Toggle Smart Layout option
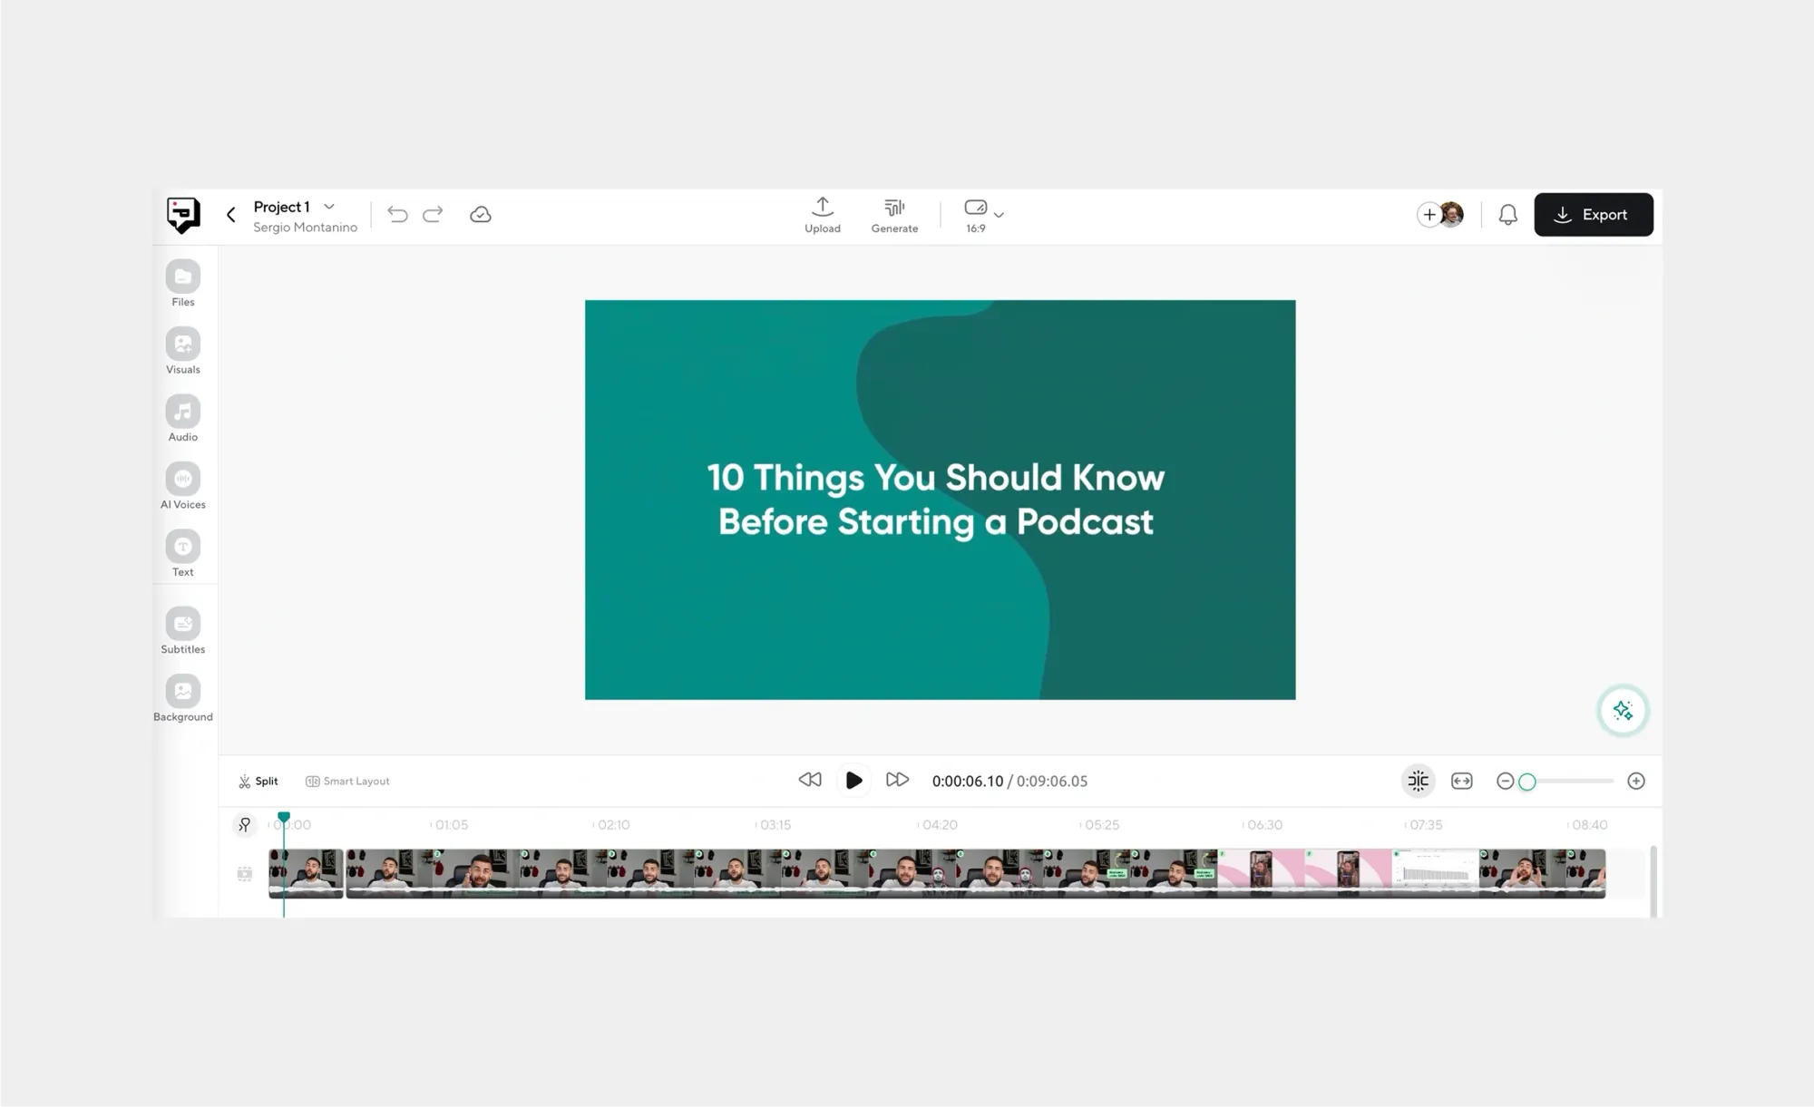 (x=347, y=781)
